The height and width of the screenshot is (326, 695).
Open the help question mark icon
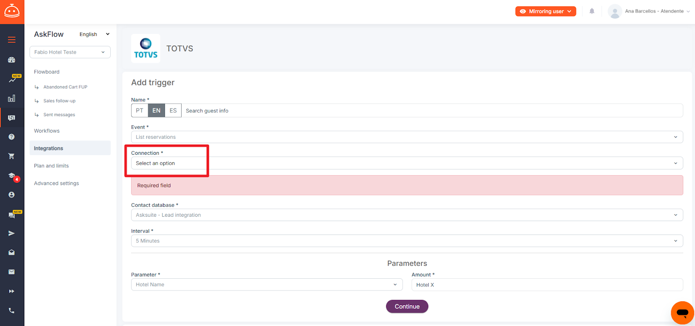point(12,137)
